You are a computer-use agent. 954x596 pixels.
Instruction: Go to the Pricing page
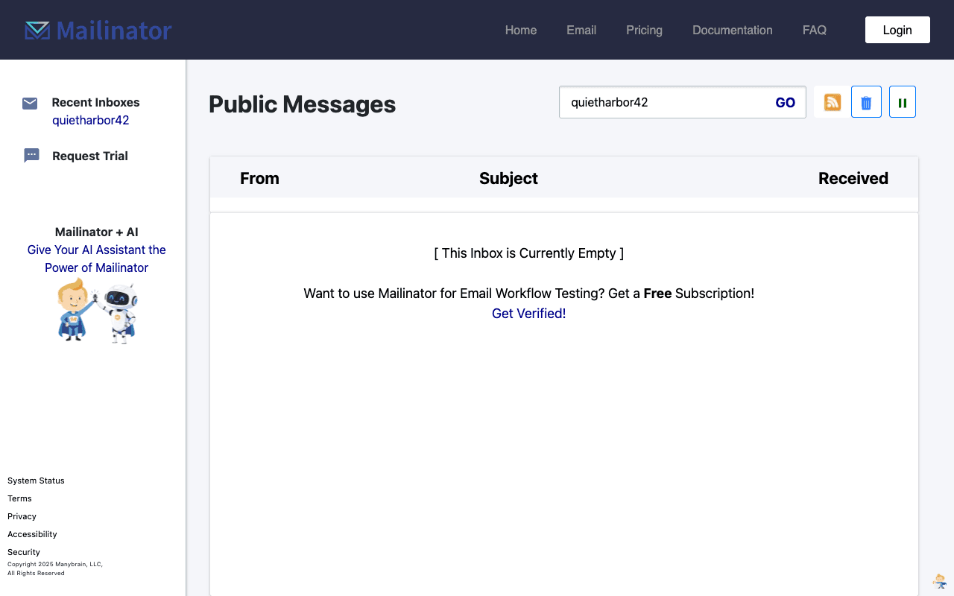point(644,30)
